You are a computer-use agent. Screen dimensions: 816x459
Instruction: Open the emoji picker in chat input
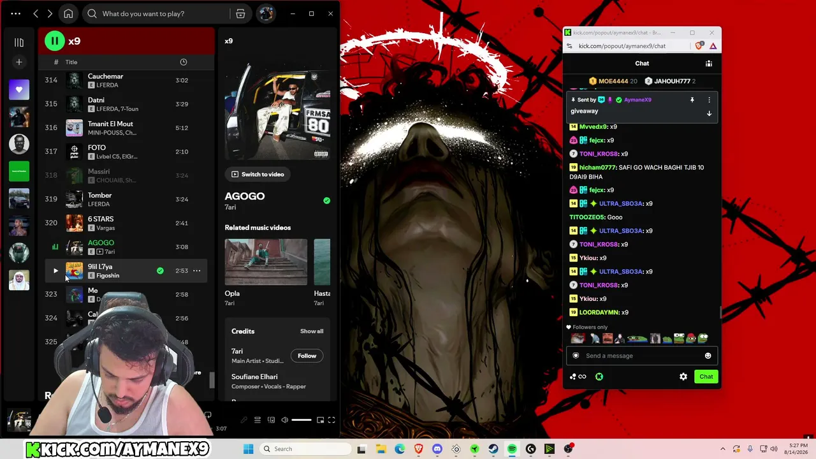[708, 356]
